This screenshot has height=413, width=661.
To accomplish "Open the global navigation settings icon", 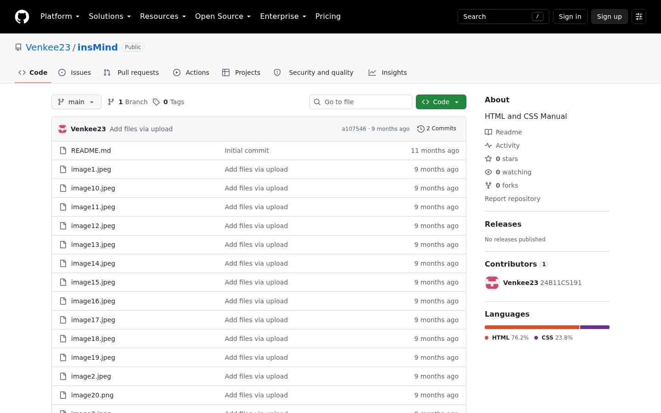I will [x=639, y=17].
